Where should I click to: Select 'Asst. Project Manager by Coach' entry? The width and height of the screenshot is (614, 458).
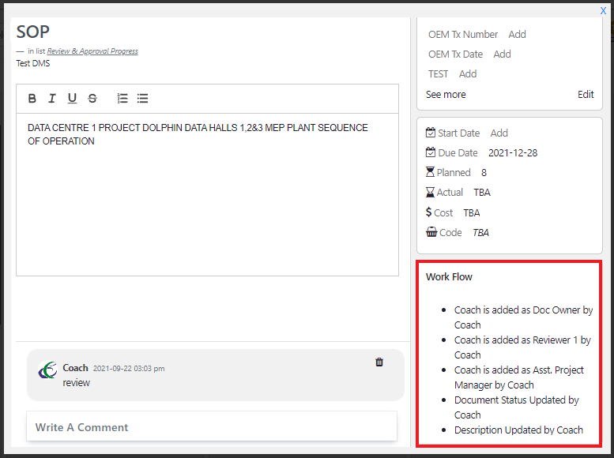point(519,377)
